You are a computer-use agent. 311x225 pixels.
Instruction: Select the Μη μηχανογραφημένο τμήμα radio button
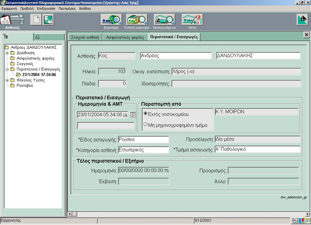tap(145, 124)
